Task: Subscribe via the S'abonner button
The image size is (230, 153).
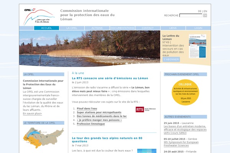Action: pyautogui.click(x=171, y=59)
